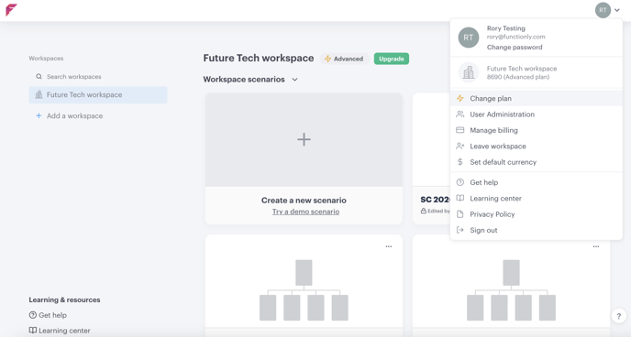This screenshot has width=631, height=337.
Task: Click the magnifier icon in Search workspaces
Action: click(x=39, y=76)
